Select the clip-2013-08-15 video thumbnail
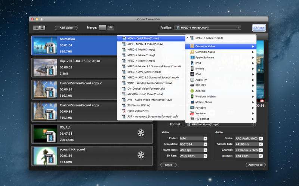The width and height of the screenshot is (299, 186). click(45, 67)
